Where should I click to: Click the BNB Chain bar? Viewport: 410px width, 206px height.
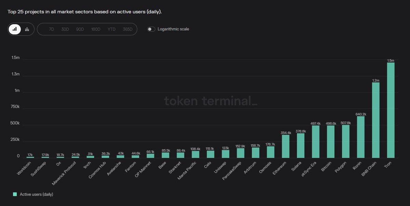375,120
